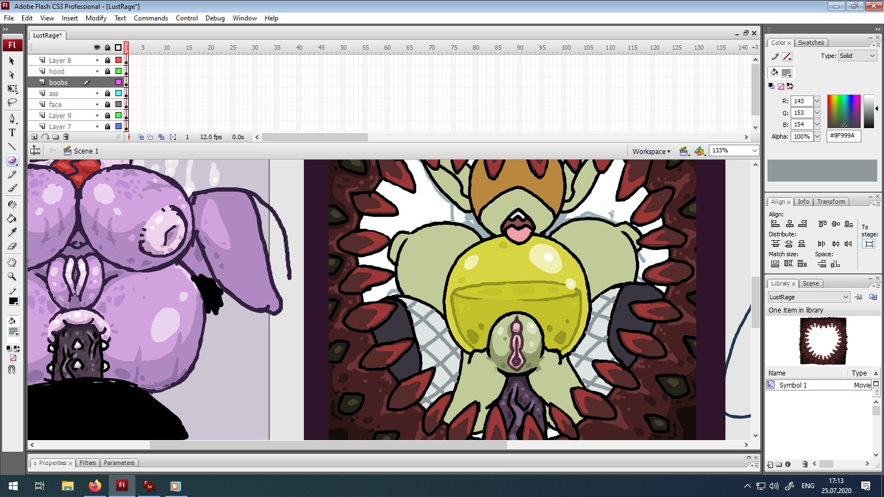This screenshot has width=884, height=497.
Task: Select the Subselection tool
Action: click(x=12, y=75)
